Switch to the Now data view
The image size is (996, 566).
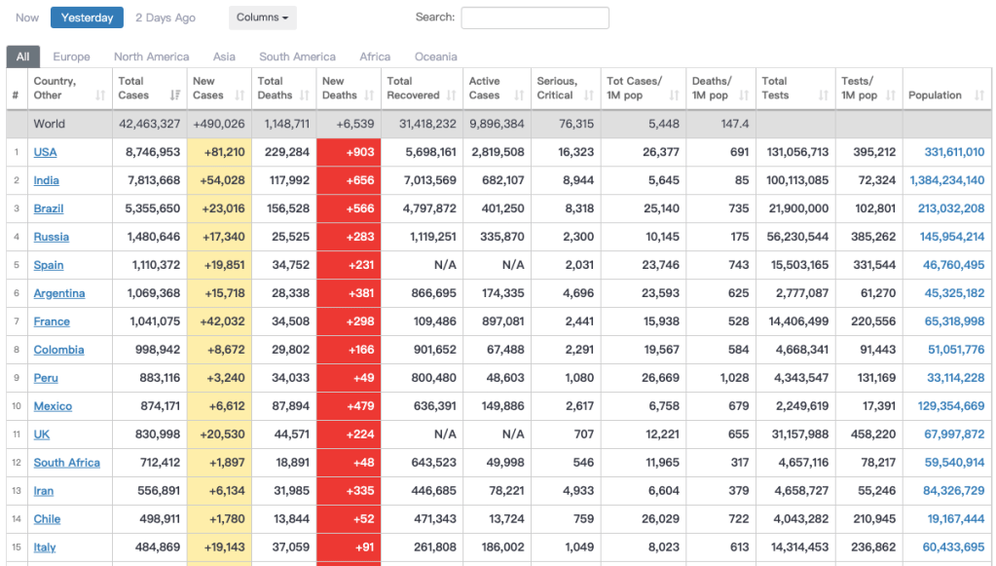coord(27,18)
